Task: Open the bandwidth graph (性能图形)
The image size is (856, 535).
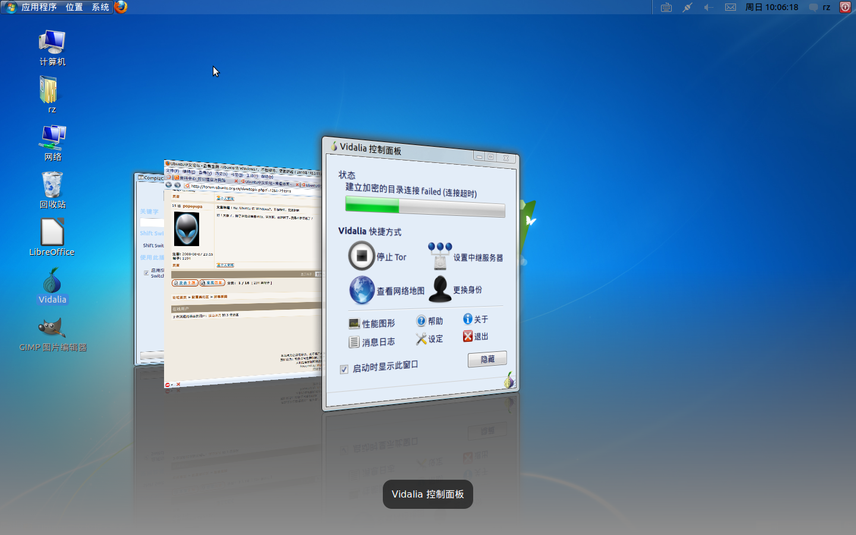Action: (x=372, y=323)
